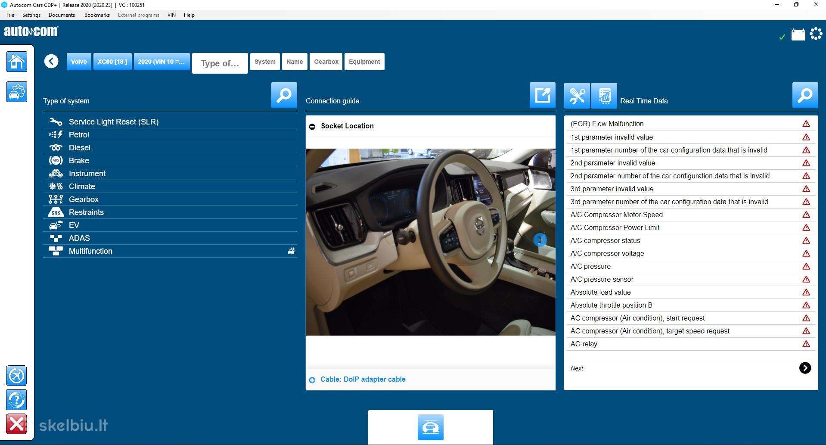826x445 pixels.
Task: Select the Absolute load value parameter
Action: click(691, 292)
